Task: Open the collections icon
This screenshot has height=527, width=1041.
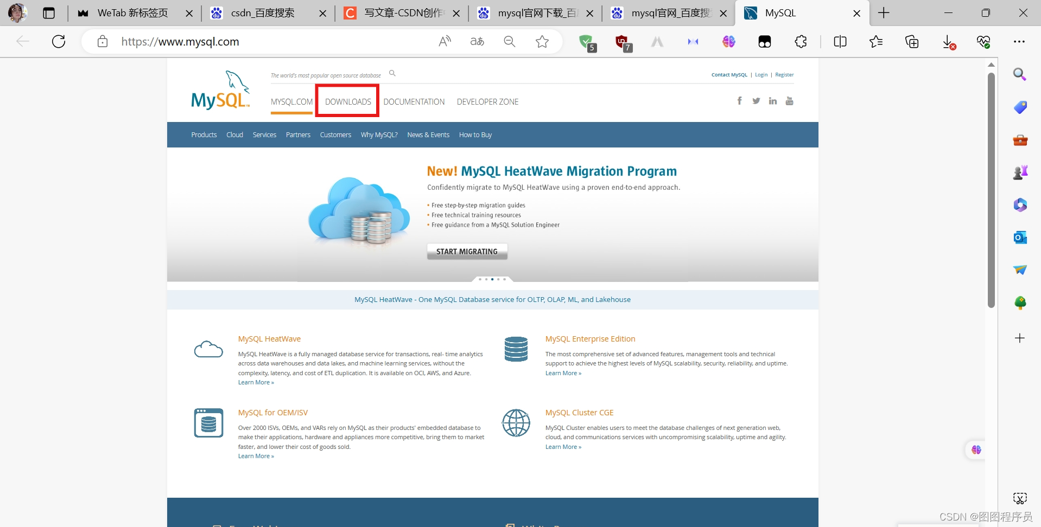Action: tap(912, 41)
